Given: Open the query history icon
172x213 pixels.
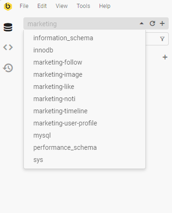Looking at the screenshot, I should (x=8, y=68).
